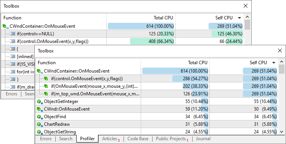The height and width of the screenshot is (144, 286).
Task: Click 59 (11.20%) Total CPU cell
Action: click(175, 109)
